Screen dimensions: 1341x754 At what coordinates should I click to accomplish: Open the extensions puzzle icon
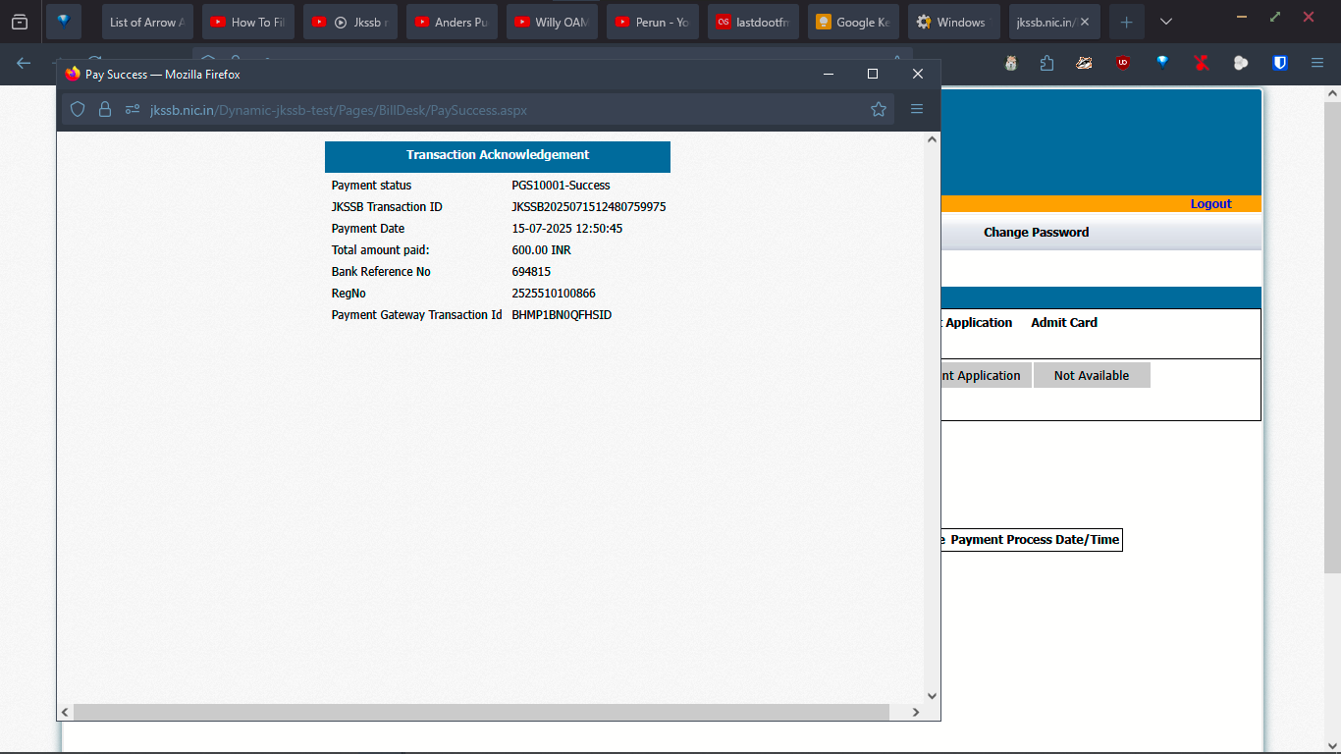pos(1046,63)
